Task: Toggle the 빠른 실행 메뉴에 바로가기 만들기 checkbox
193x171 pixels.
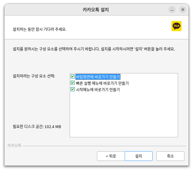Action: (x=72, y=83)
